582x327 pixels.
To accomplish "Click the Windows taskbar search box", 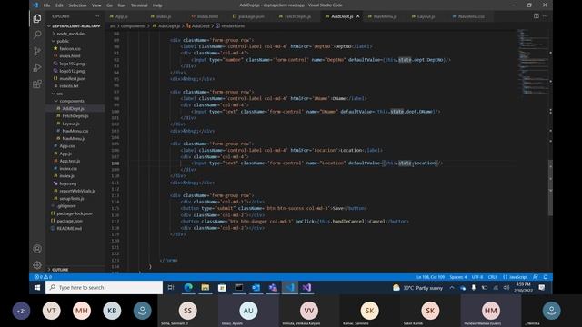I will (x=104, y=287).
